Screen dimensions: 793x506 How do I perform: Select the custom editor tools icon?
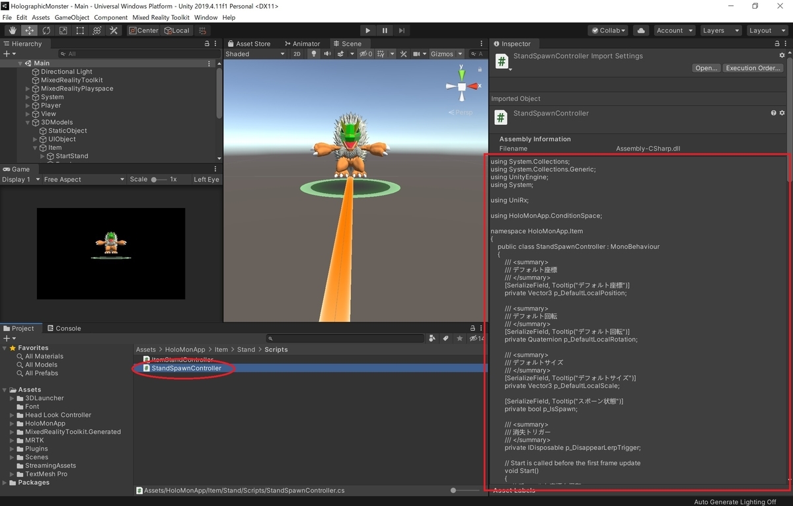pos(114,30)
